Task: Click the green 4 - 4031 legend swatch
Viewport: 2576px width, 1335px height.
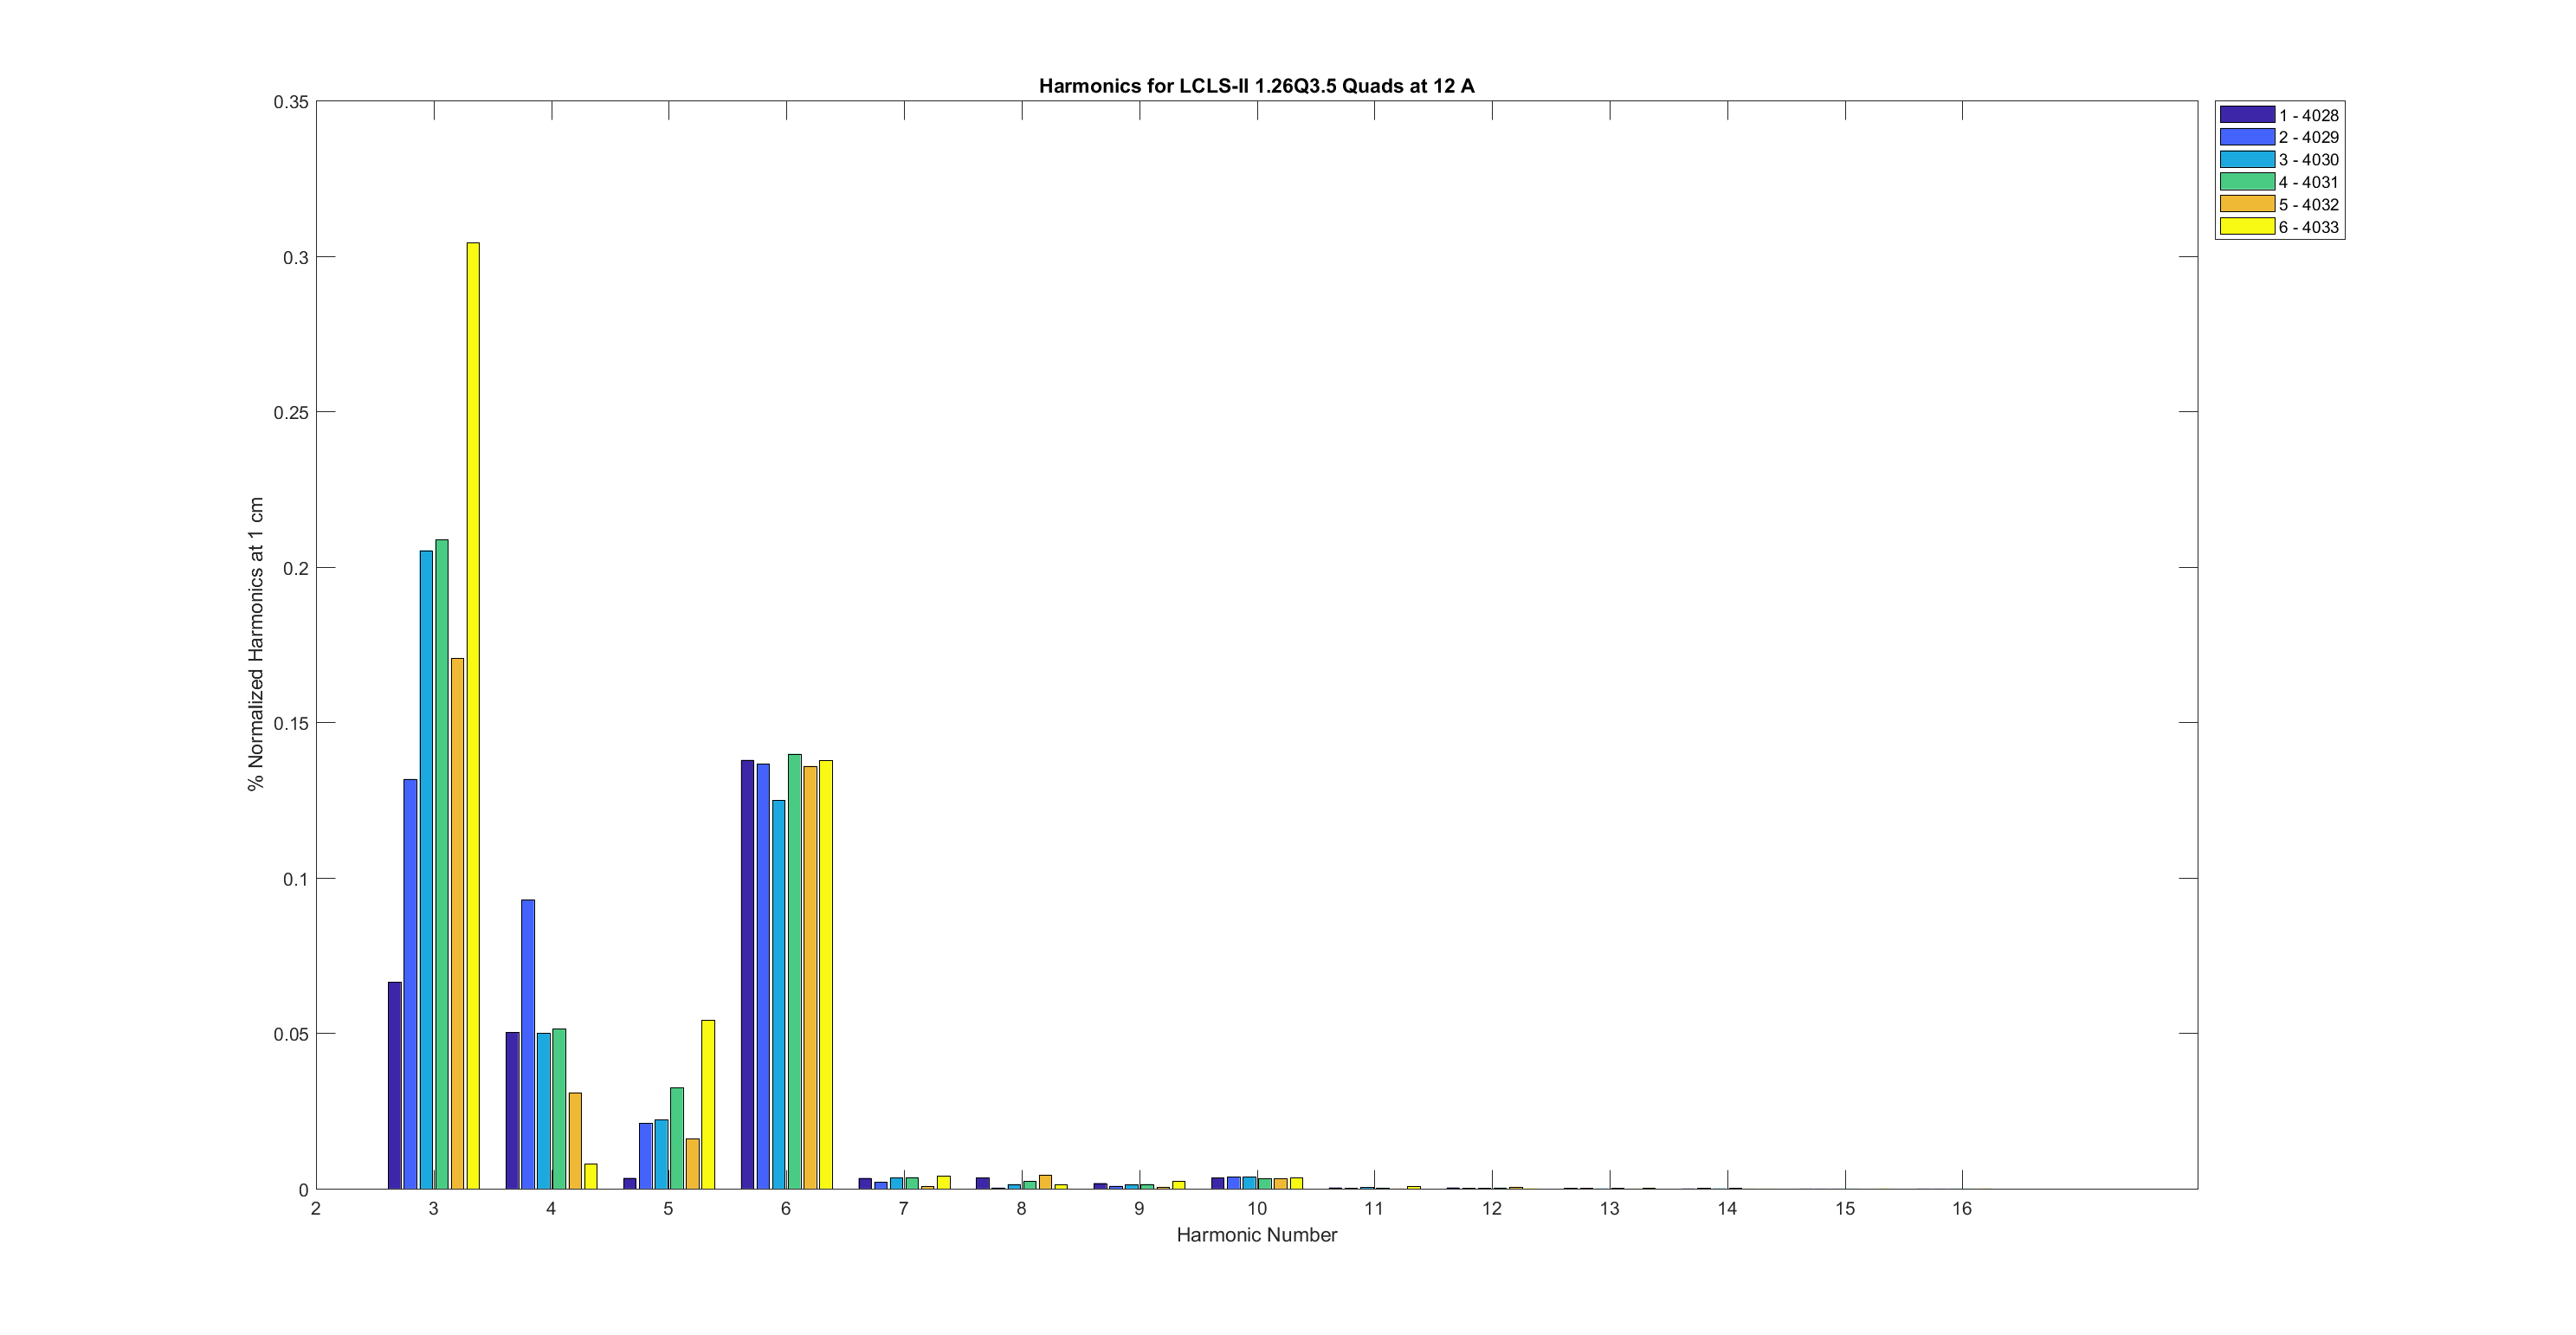Action: click(2247, 182)
